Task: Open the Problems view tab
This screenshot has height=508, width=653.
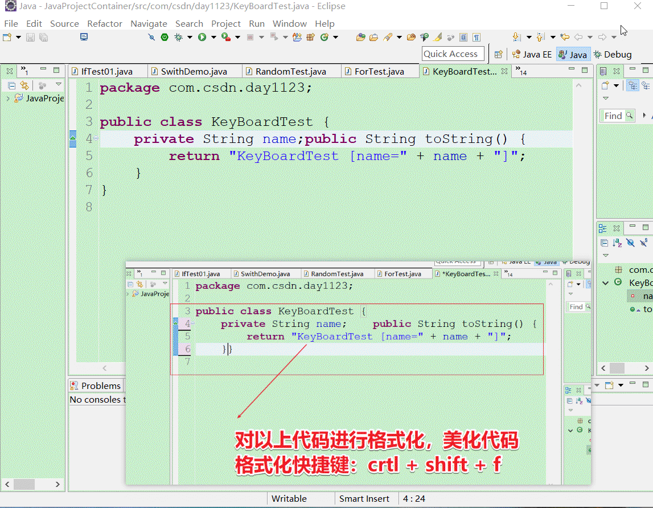Action: [x=96, y=386]
